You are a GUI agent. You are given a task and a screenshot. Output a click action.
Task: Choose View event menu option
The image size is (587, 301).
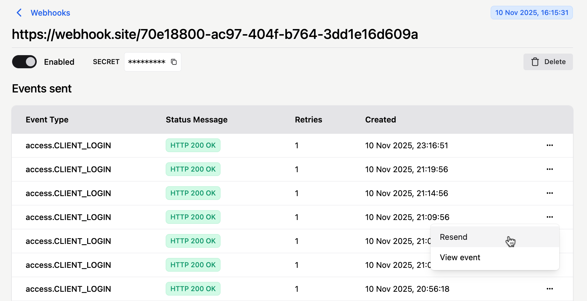click(460, 257)
